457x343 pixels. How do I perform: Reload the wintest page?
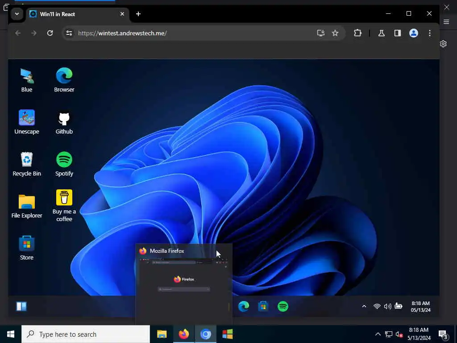pos(50,33)
